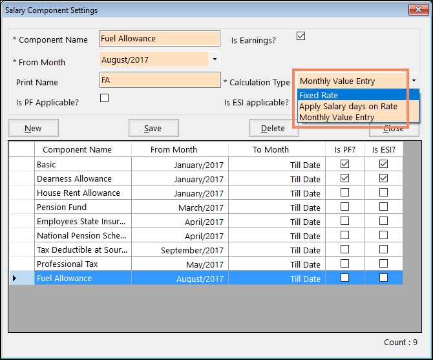Click the May/2017 From Month cell

point(180,264)
